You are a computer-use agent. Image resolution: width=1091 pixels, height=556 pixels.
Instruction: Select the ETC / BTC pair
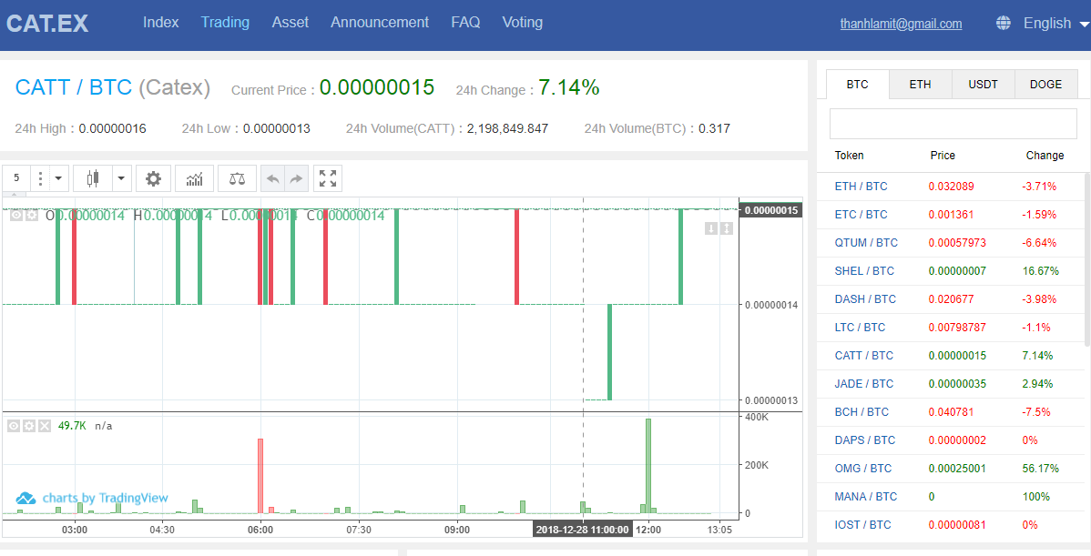coord(861,214)
